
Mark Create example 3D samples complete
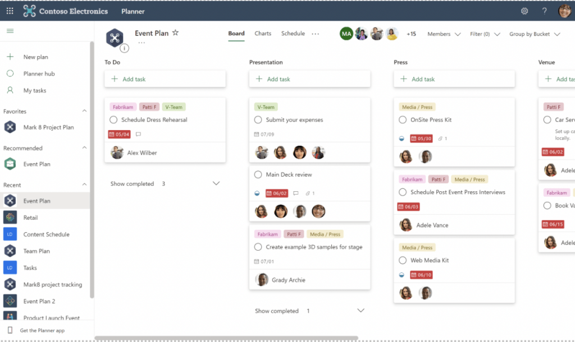258,247
